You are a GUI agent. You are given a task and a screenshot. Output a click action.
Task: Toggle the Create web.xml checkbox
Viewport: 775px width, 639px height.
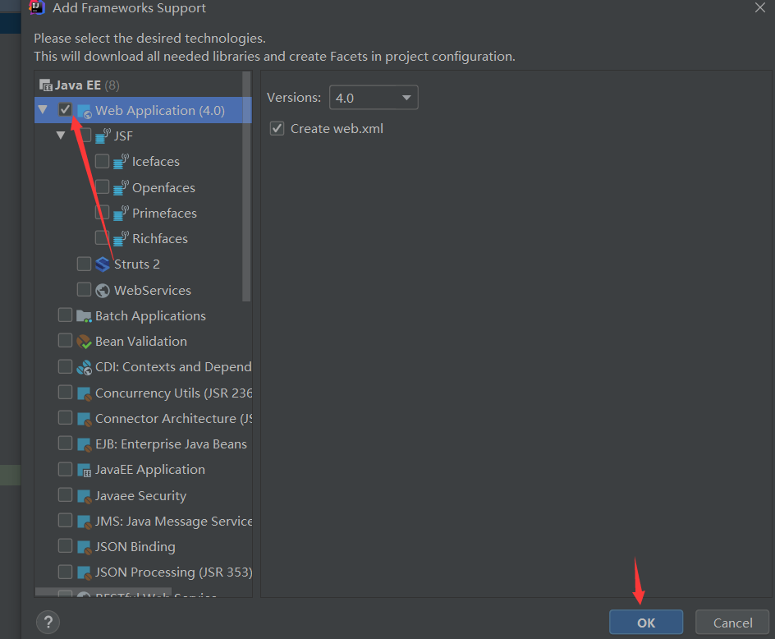tap(277, 129)
